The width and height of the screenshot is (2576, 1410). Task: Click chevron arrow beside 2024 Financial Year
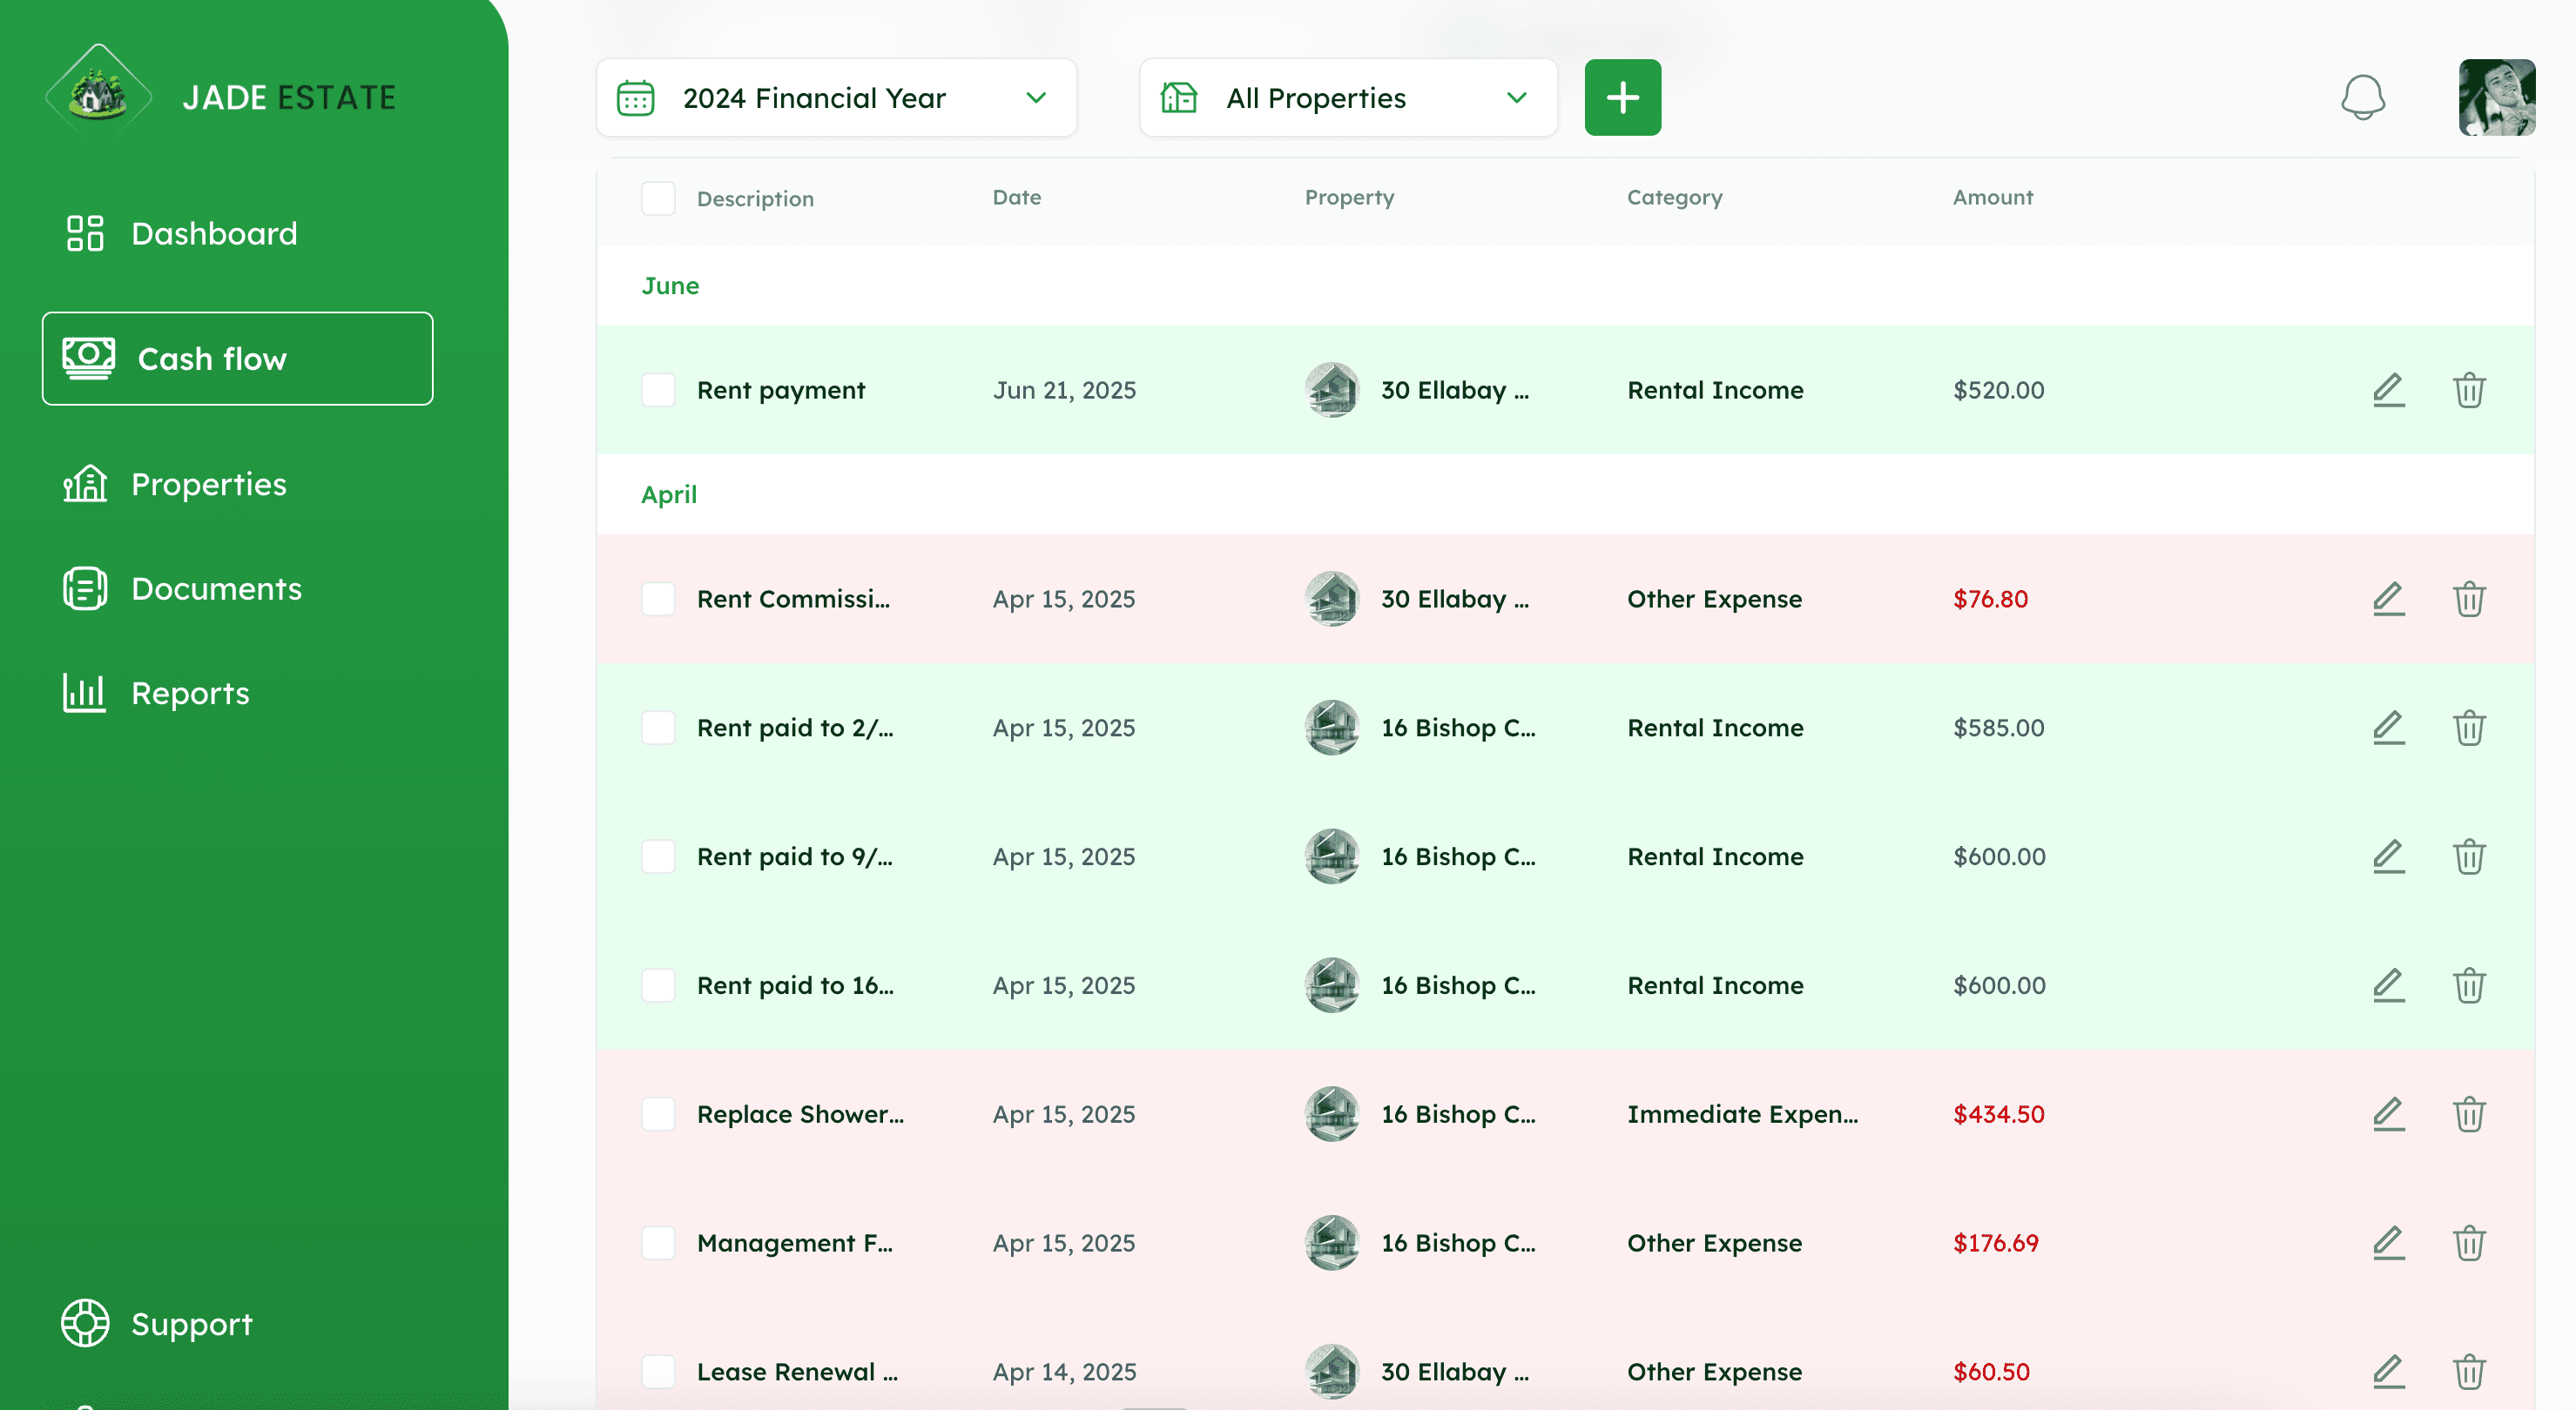[1036, 98]
